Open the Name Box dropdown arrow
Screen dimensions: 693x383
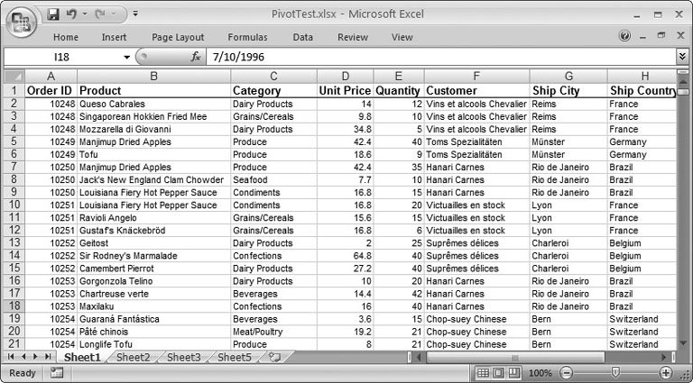click(x=127, y=57)
